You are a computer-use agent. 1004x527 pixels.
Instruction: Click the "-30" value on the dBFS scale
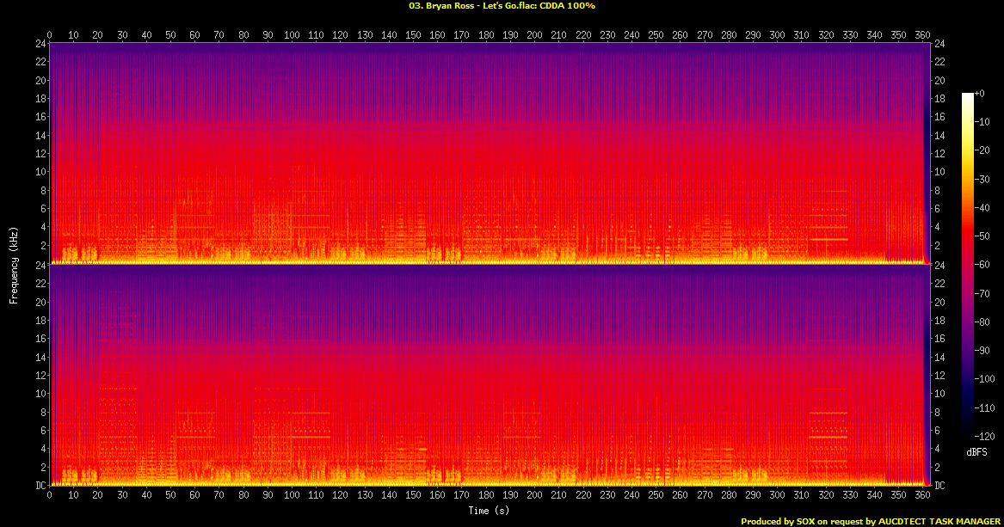pos(982,179)
